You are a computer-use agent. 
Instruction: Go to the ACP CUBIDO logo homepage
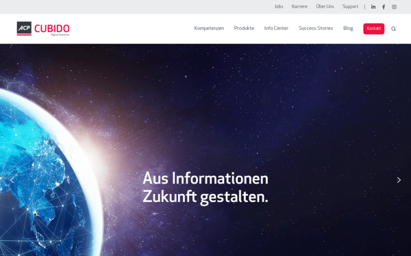43,29
